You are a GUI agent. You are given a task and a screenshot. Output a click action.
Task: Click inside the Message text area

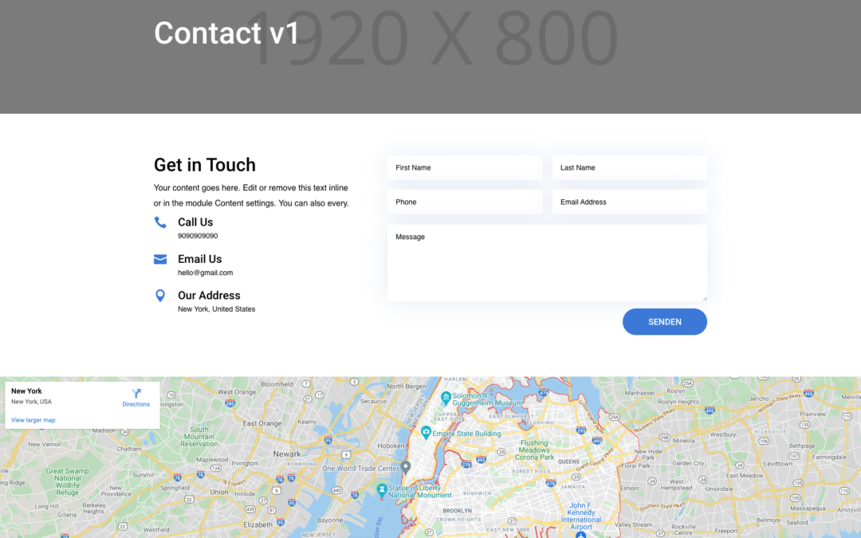click(x=547, y=261)
